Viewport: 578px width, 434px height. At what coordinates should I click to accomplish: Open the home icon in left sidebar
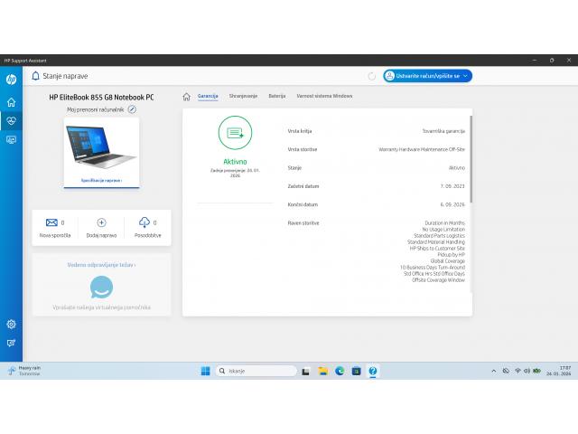pos(11,102)
